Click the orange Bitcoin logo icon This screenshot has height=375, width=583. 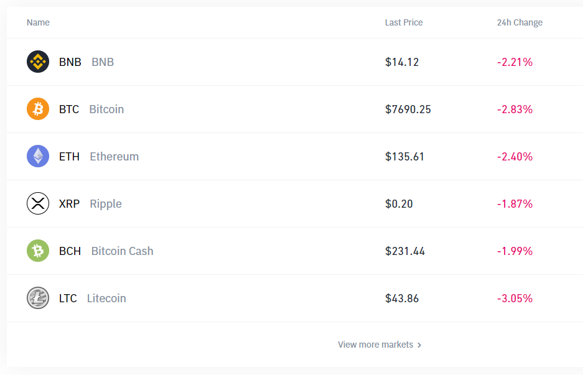(38, 109)
